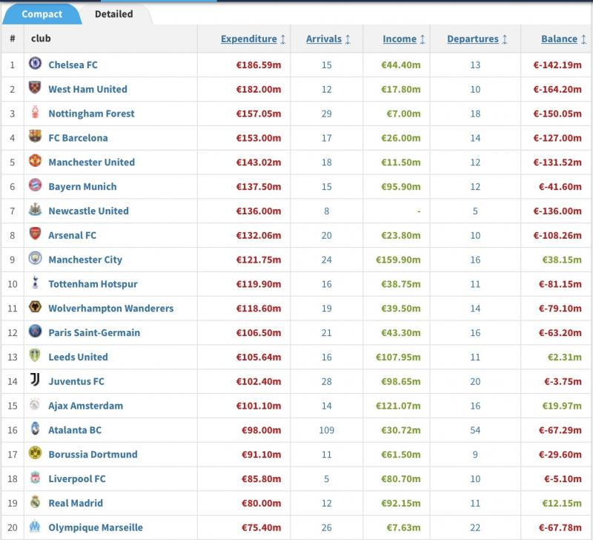Image resolution: width=593 pixels, height=540 pixels.
Task: Open the FC Barcelona club link
Action: coord(79,138)
